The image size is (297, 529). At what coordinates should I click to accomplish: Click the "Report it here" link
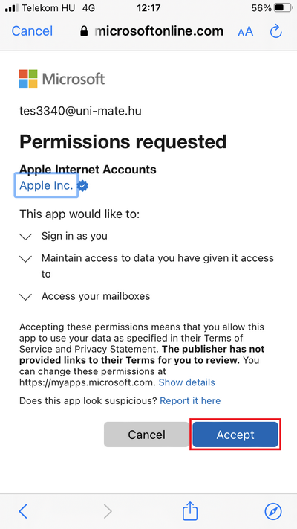(x=190, y=400)
